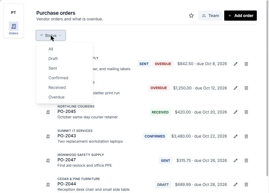Viewport: 269px width, 193px height.
Task: Click the Cedar & Pine Furniture vendor name
Action: click(x=79, y=179)
